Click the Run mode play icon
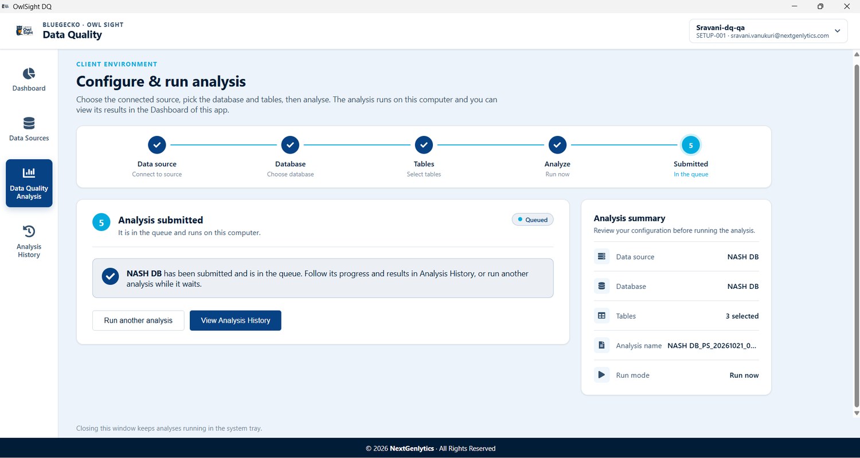The height and width of the screenshot is (458, 860). point(601,375)
